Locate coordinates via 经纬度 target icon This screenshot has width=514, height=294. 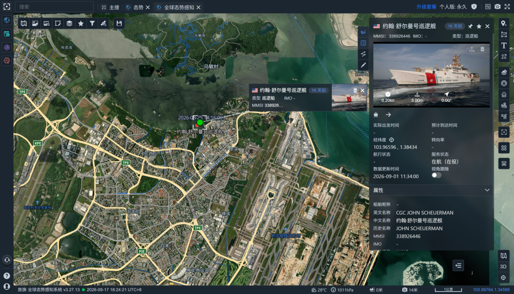point(391,140)
